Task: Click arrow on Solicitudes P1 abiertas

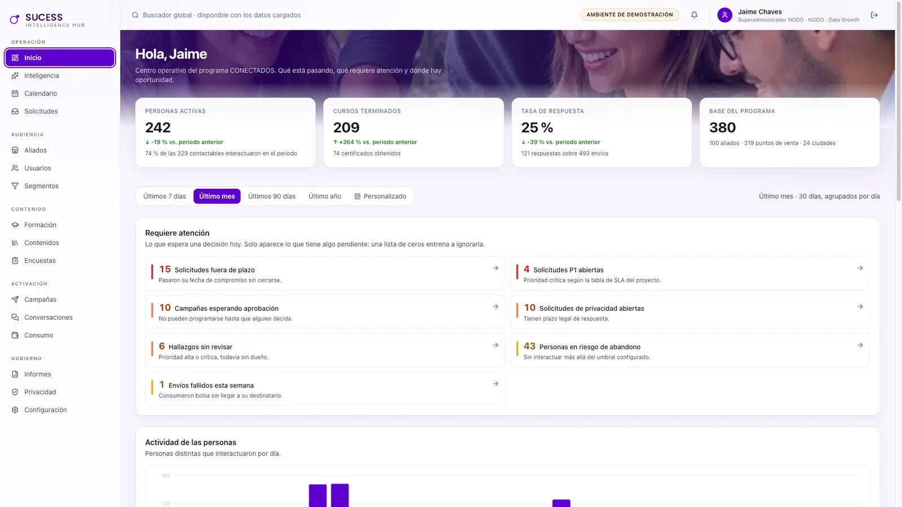Action: [860, 268]
